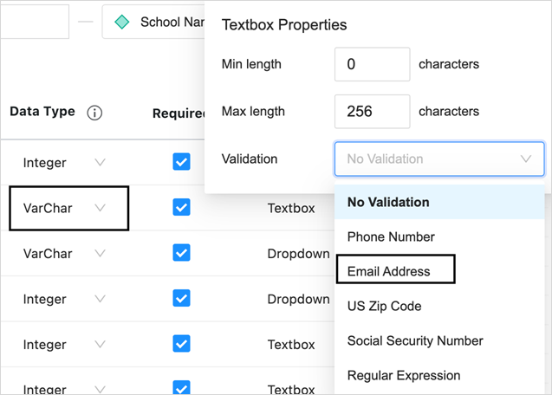
Task: Click the info icon beside Data Type
Action: click(x=95, y=113)
